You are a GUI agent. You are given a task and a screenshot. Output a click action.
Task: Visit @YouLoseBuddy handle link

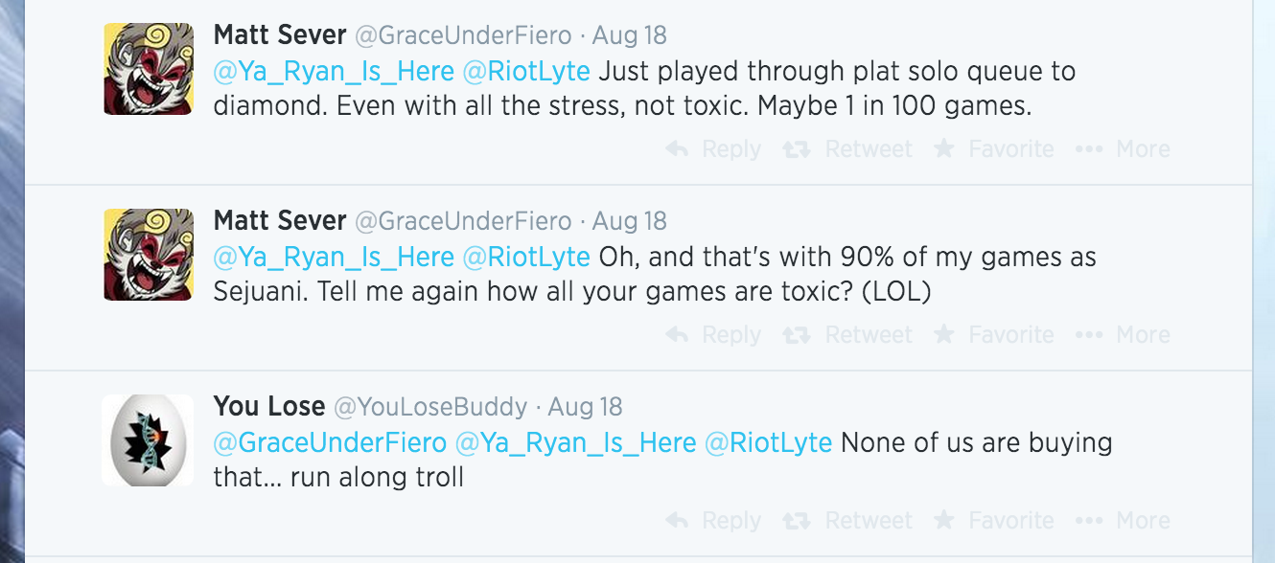coord(430,407)
